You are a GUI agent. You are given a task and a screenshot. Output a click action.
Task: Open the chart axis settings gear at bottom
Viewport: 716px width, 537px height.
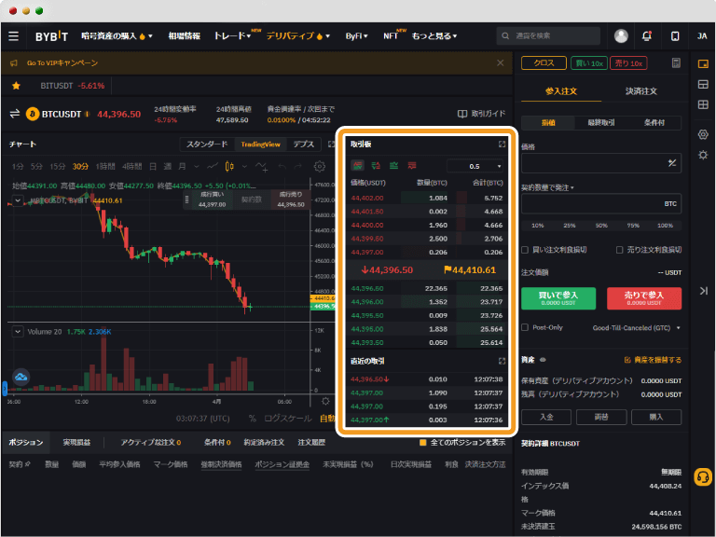pos(325,401)
